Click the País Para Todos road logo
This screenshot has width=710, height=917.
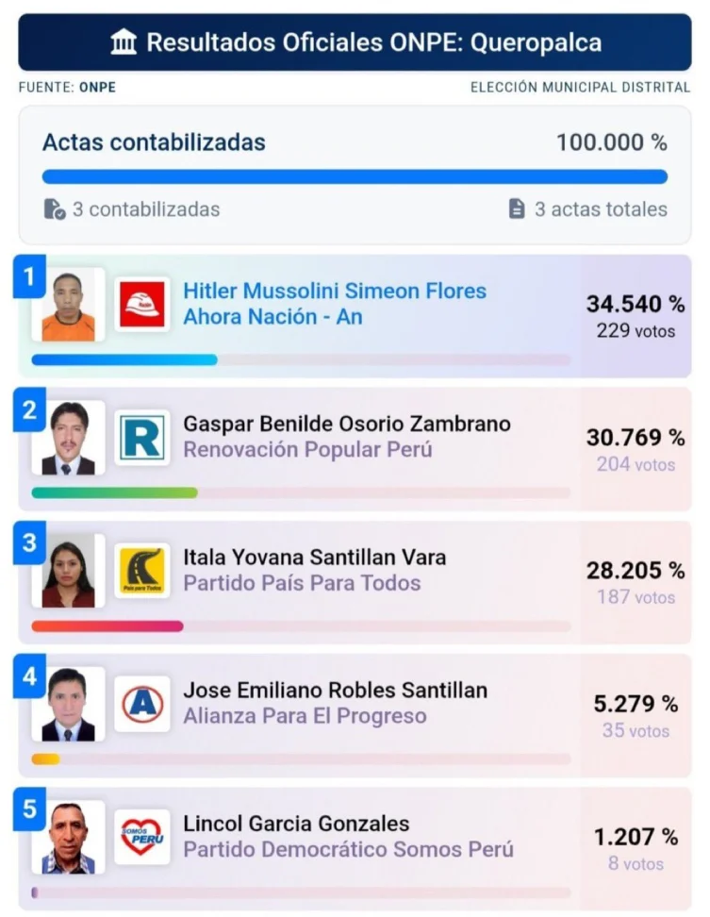142,571
